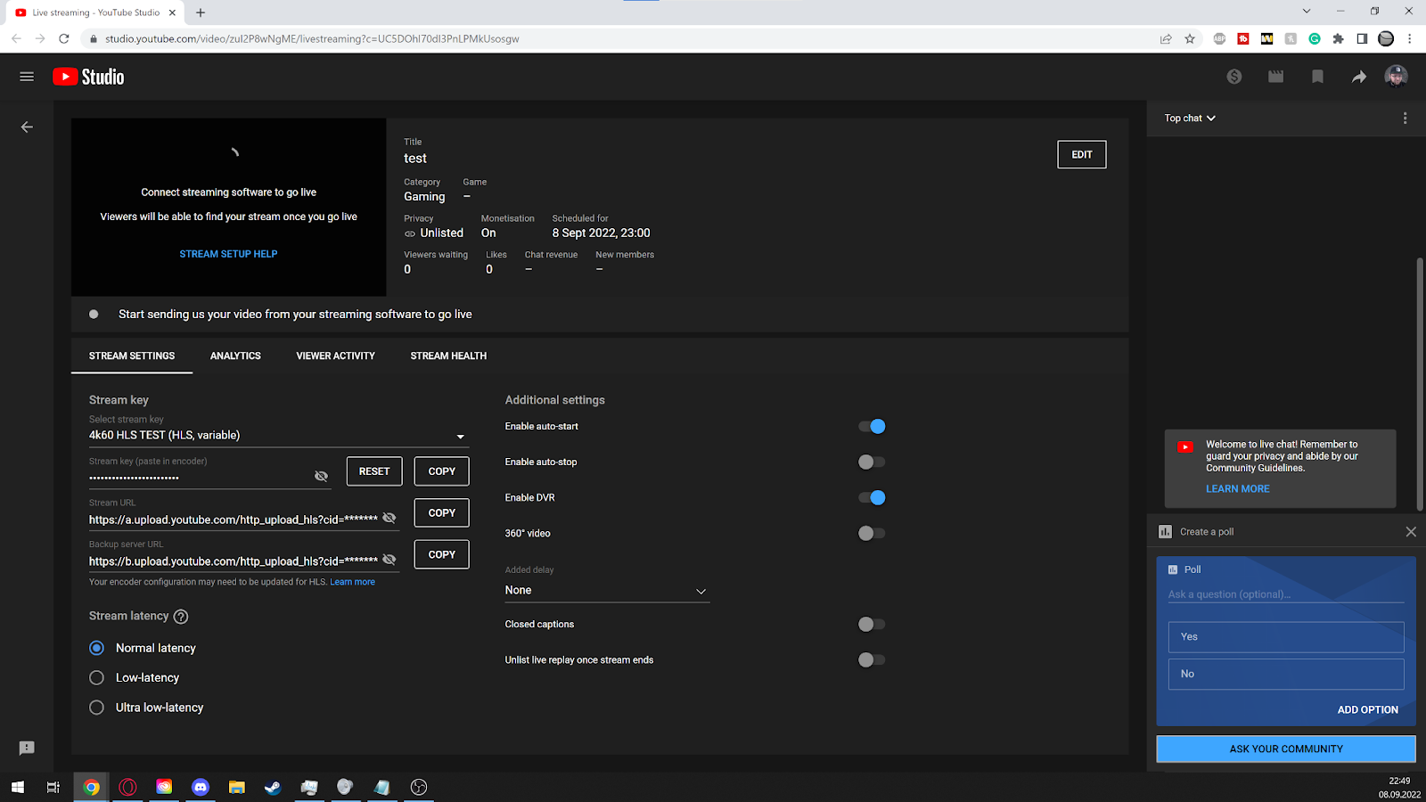This screenshot has width=1426, height=802.
Task: Click the back arrow in left sidebar
Action: pos(27,127)
